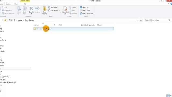Open the Copy to folder menu
Viewport: 172px width, 97px height.
point(25,11)
